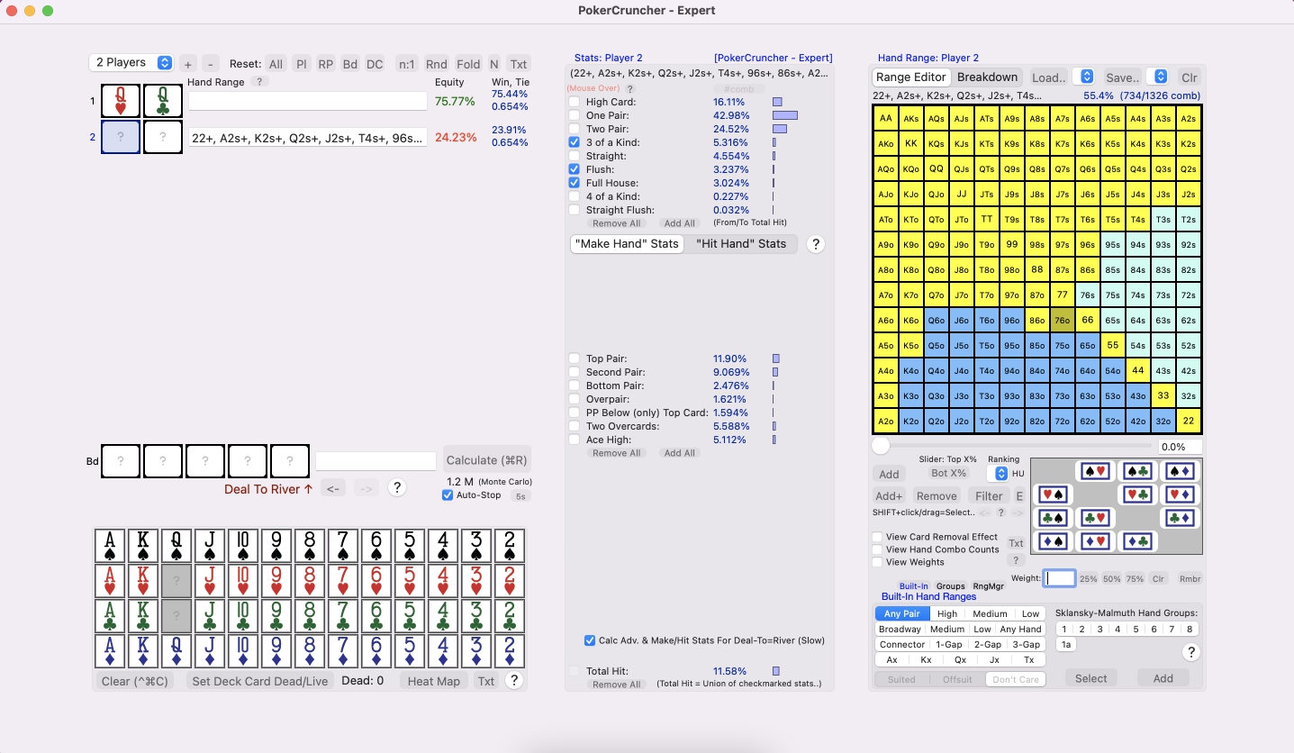1294x753 pixels.
Task: Toggle the diamond-heart suit combo
Action: (x=1095, y=541)
